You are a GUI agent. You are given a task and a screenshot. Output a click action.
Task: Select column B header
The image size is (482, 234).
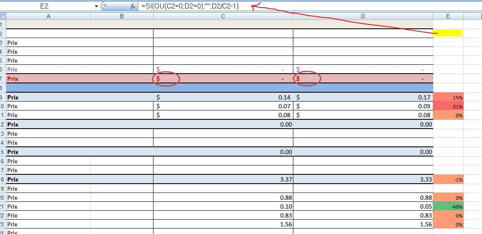(x=122, y=16)
